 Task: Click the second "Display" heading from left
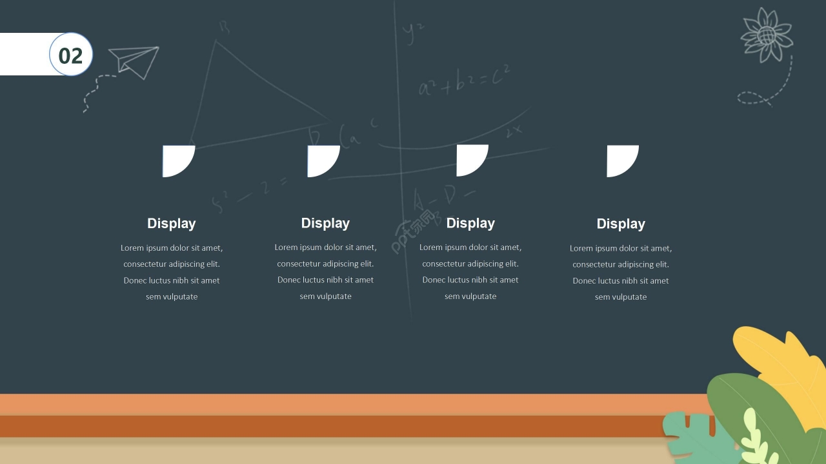pos(325,223)
